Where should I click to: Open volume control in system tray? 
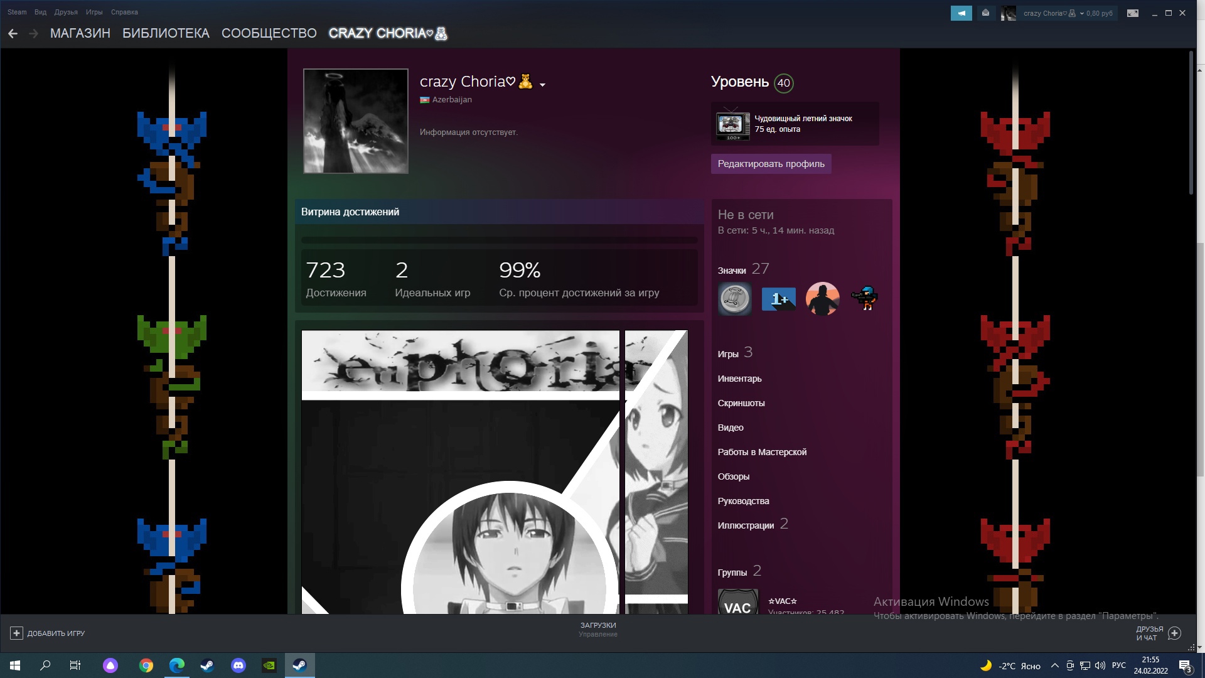click(1100, 666)
